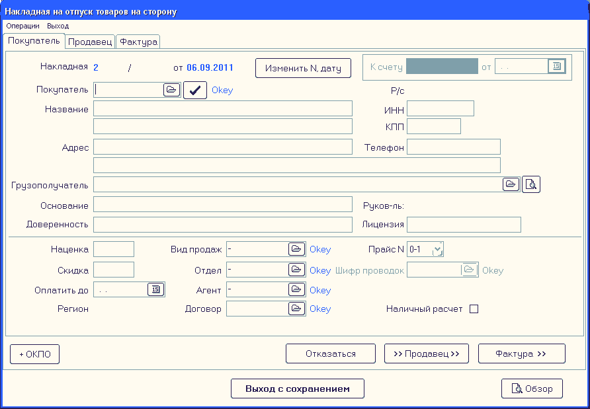The image size is (590, 409).
Task: Expand the Прайс N dropdown
Action: pos(438,249)
